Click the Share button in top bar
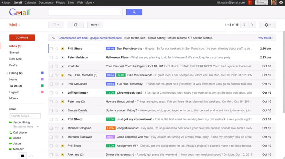Image resolution: width=285 pixels, height=159 pixels. (261, 3)
